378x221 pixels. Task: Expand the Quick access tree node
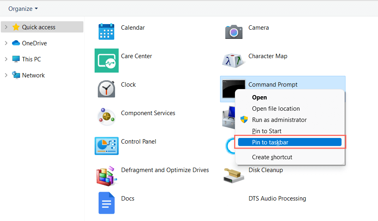coord(6,27)
